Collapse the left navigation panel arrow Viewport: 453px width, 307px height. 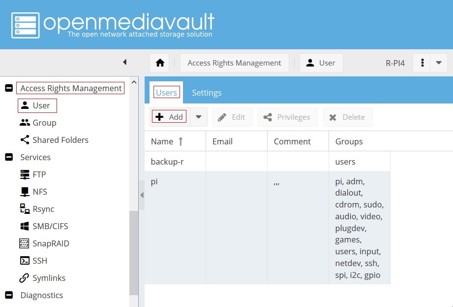coord(124,62)
